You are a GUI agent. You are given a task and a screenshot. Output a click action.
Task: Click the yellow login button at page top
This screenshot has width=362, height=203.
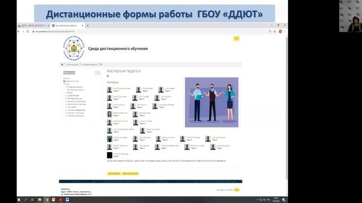[x=236, y=38]
